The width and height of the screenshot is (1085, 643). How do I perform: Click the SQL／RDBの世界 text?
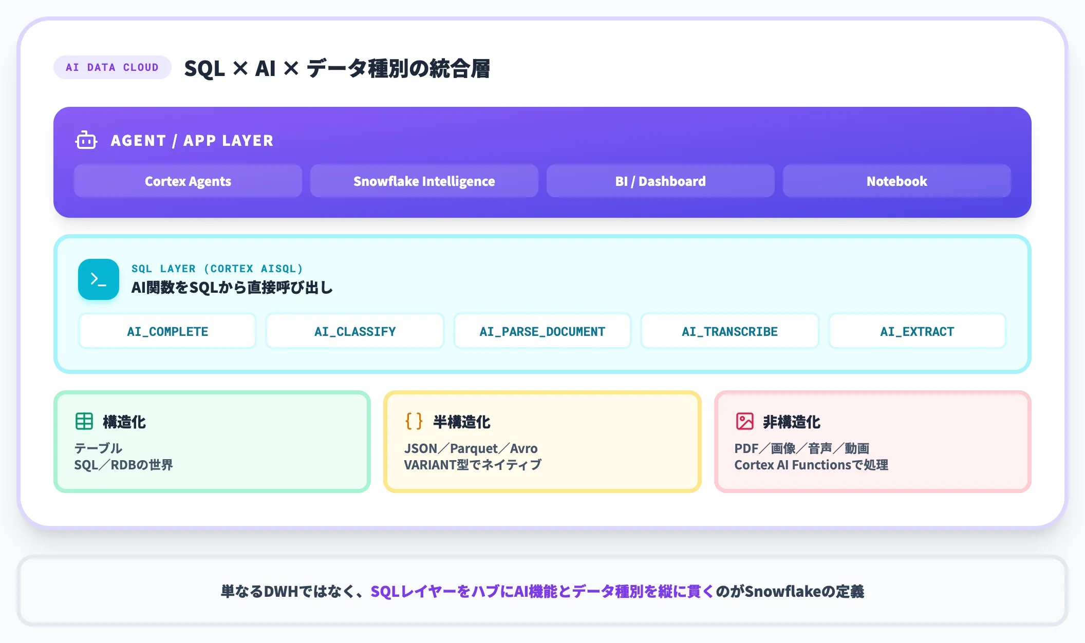click(x=124, y=465)
